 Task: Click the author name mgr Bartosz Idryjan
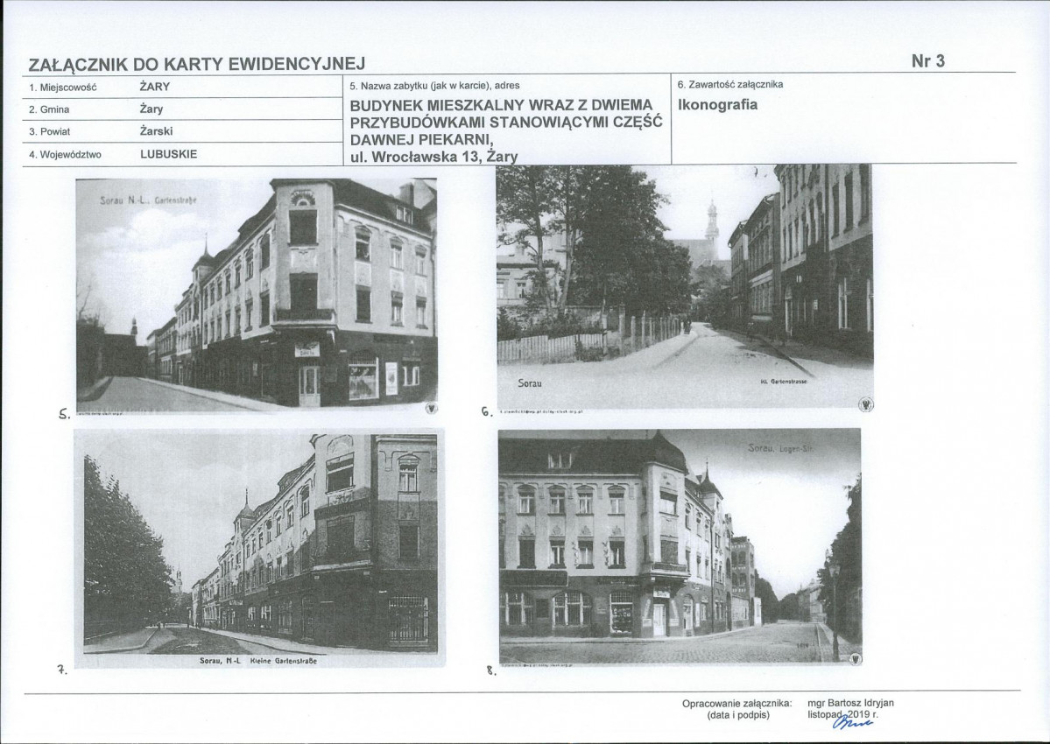coord(850,703)
